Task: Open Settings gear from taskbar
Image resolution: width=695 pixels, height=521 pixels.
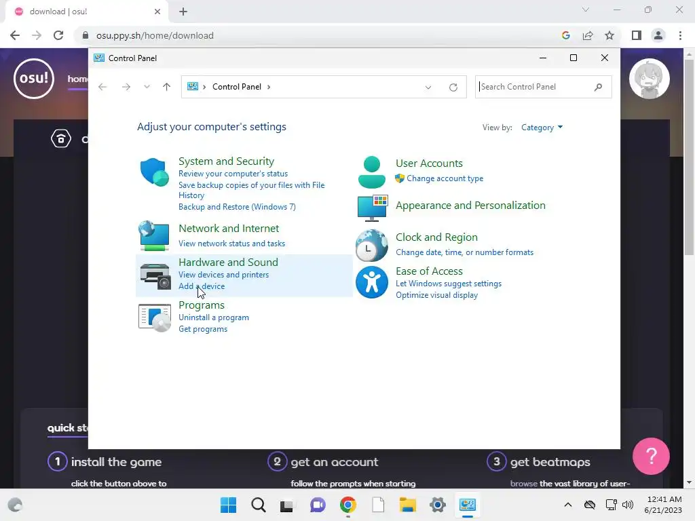Action: pos(438,505)
